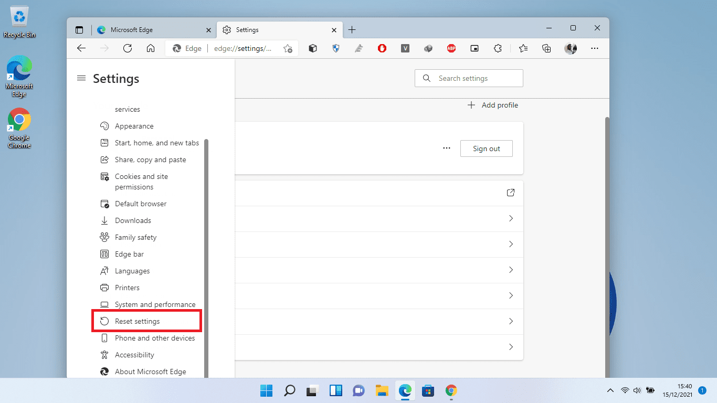Select the Google Chrome desktop shortcut
The width and height of the screenshot is (717, 403).
pos(19,129)
